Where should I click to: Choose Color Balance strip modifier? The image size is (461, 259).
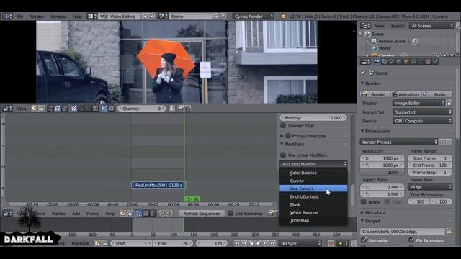(x=313, y=173)
